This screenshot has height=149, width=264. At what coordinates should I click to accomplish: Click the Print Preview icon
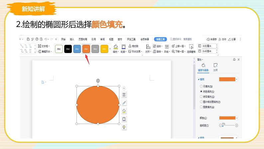41,39
